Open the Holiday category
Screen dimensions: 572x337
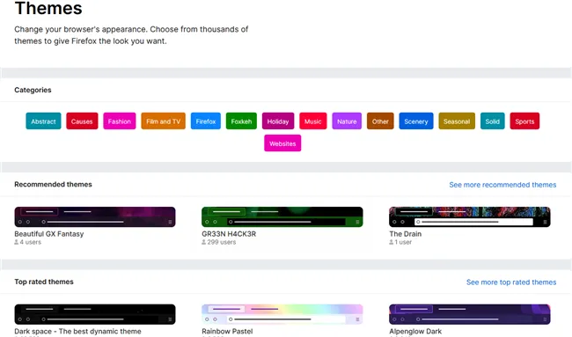point(278,121)
